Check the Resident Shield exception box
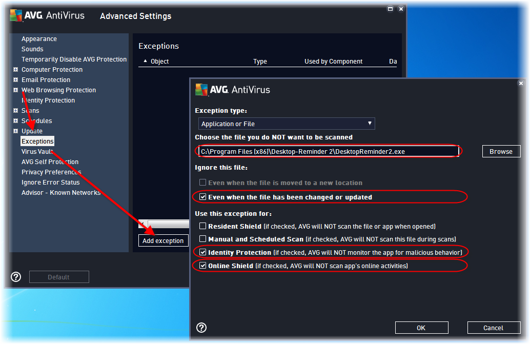530x344 pixels. point(202,226)
